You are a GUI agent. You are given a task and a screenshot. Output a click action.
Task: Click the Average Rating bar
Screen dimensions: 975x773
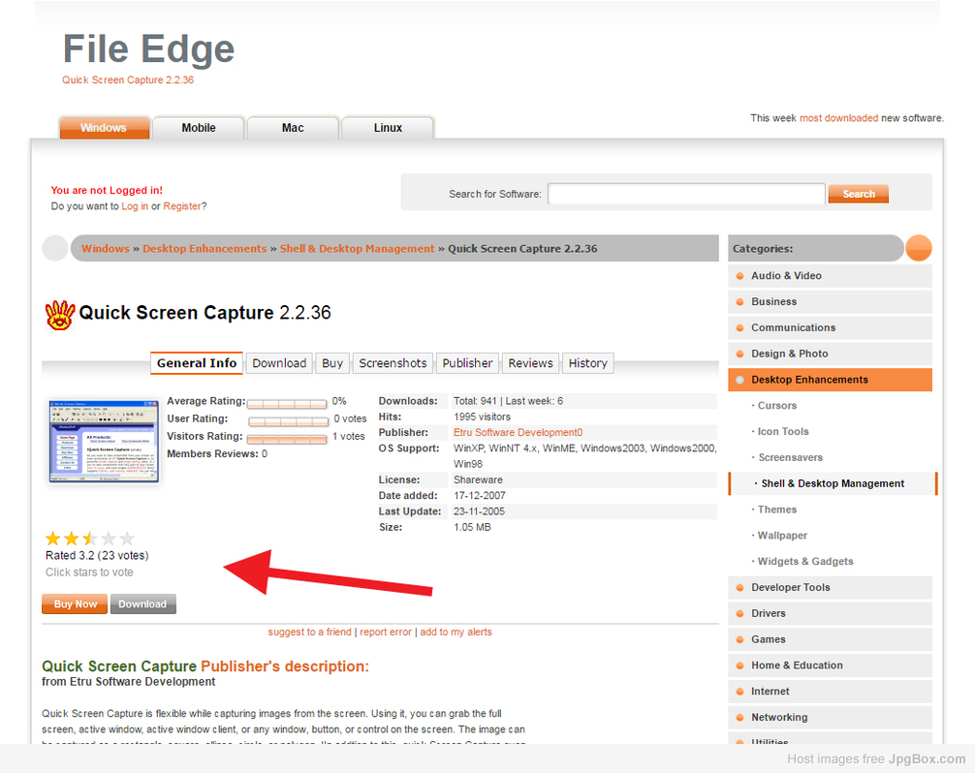point(287,404)
